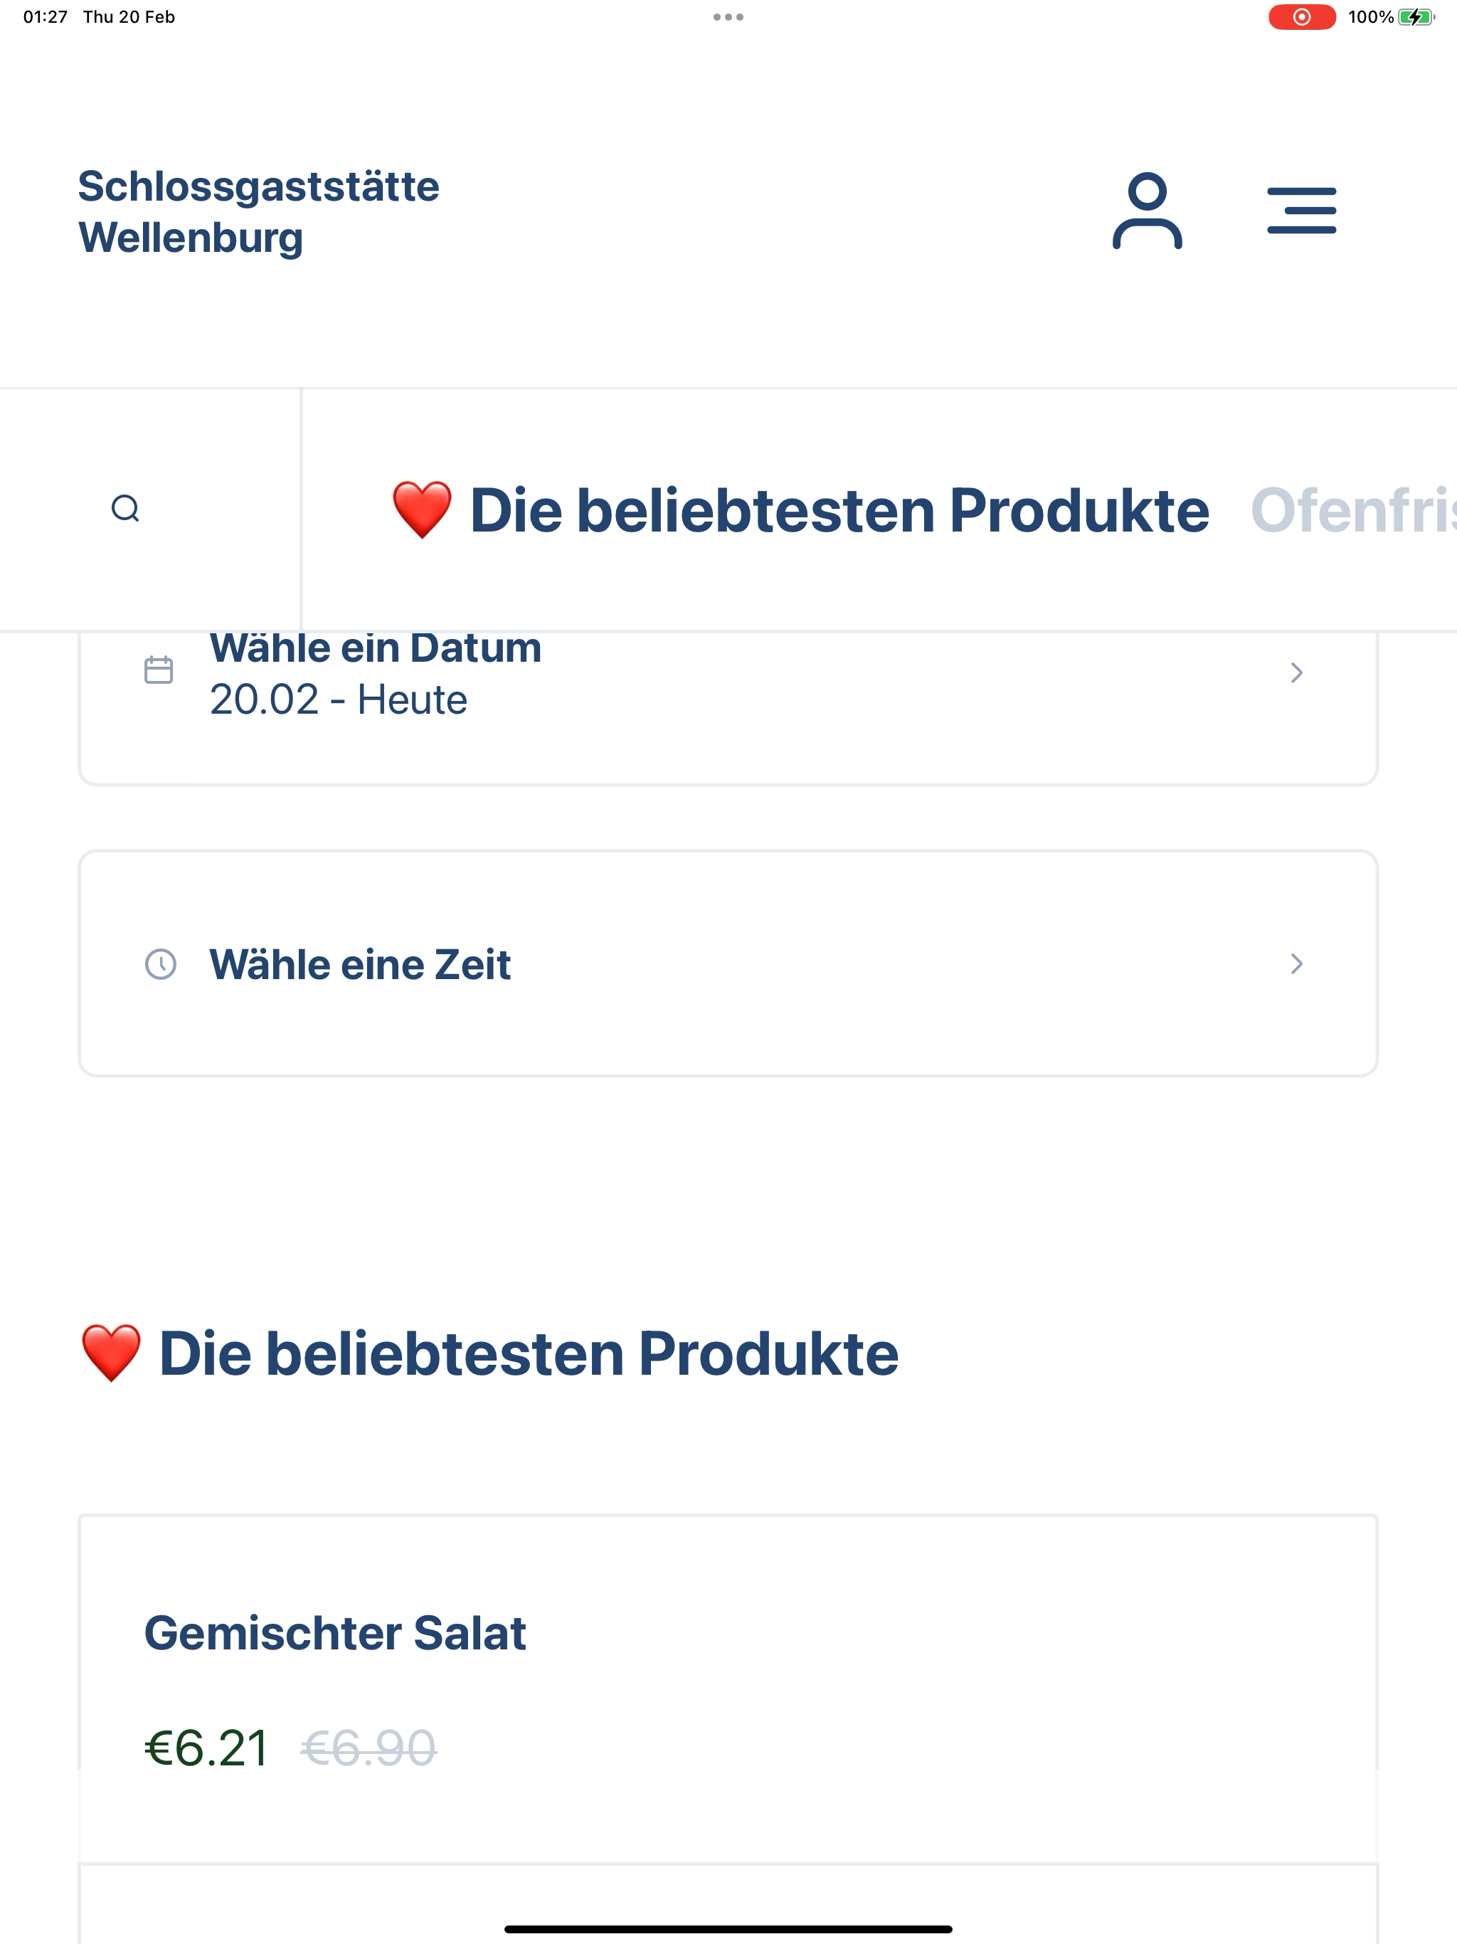Tap the three-dot multitasking indicator at top
This screenshot has height=1944, width=1457.
728,16
